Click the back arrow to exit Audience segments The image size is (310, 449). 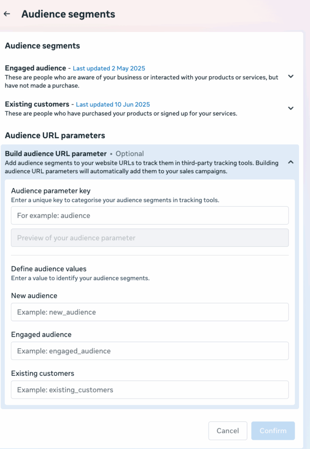pyautogui.click(x=7, y=14)
